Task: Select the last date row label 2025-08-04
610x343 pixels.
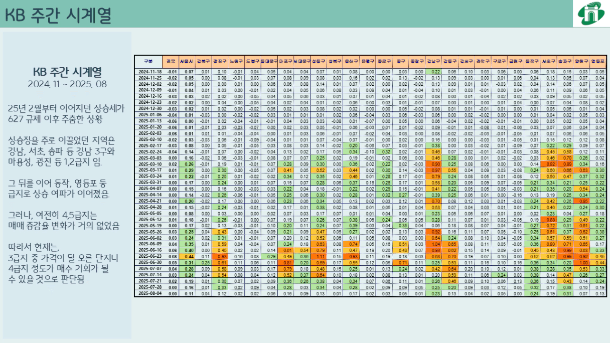Action: tap(149, 293)
